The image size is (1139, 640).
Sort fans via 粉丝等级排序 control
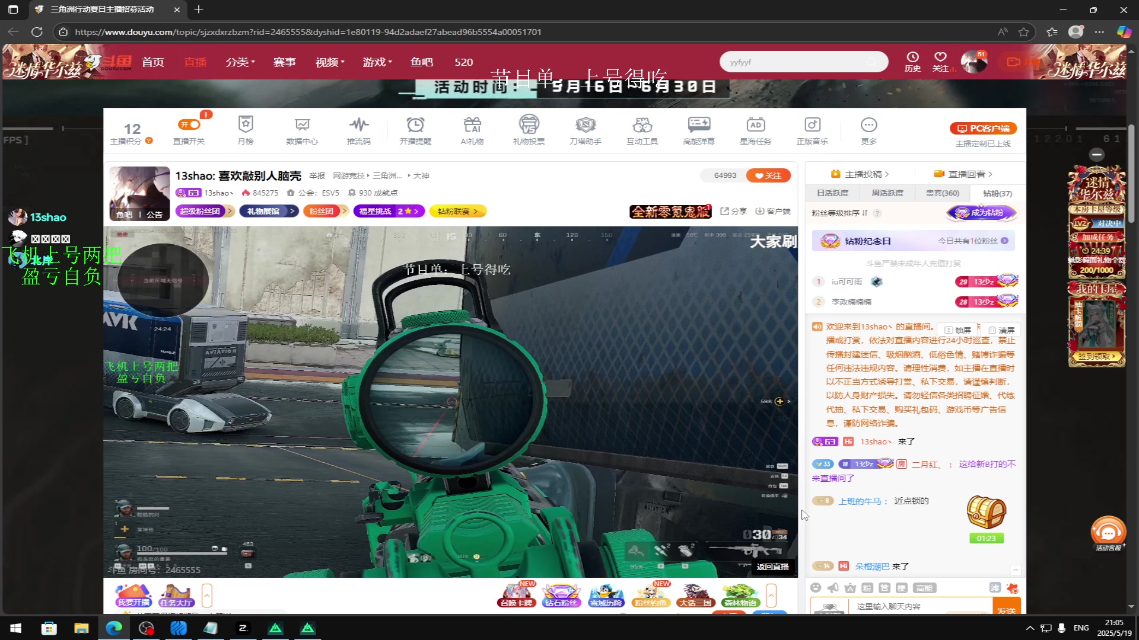click(x=840, y=213)
